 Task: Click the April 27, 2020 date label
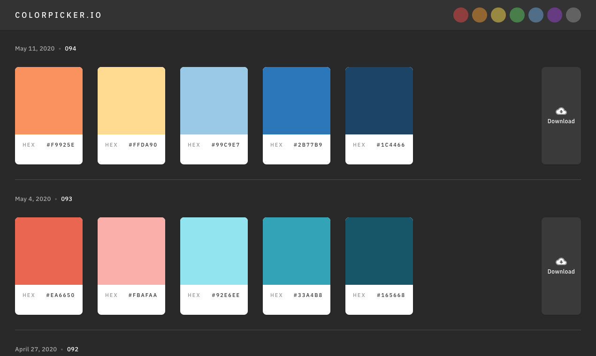pos(36,349)
